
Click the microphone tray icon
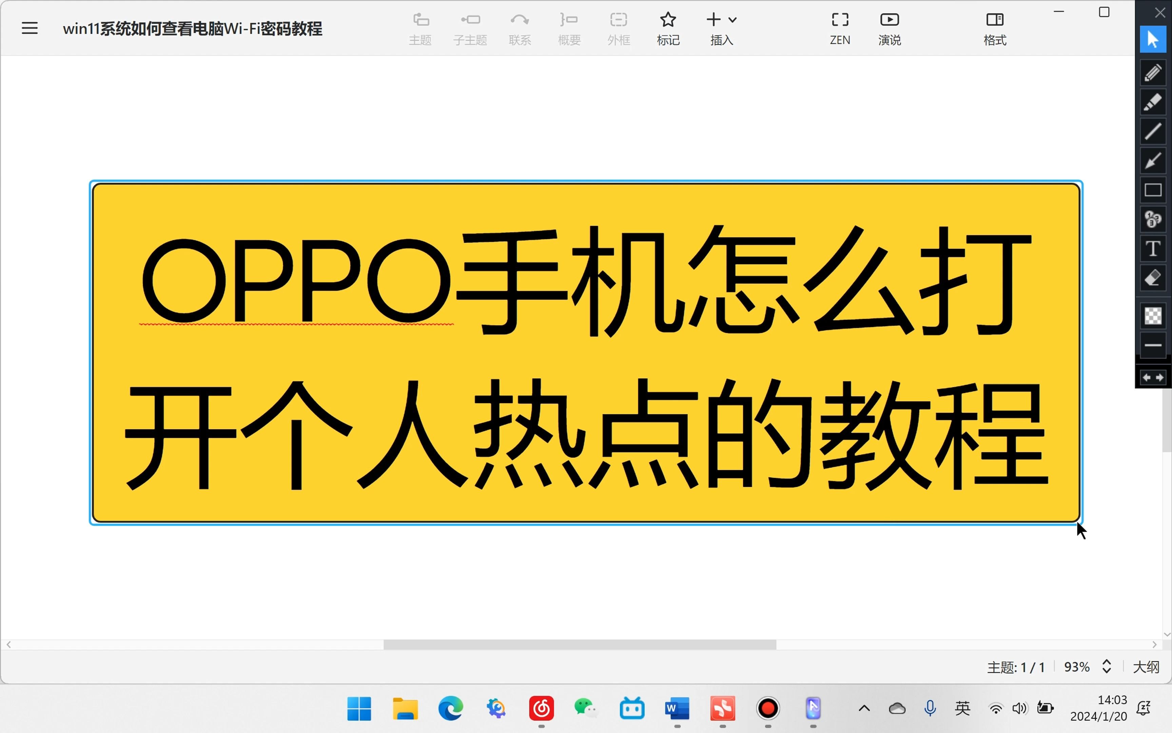(x=930, y=709)
